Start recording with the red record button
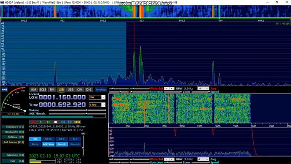This screenshot has width=291, height=164. (33, 122)
